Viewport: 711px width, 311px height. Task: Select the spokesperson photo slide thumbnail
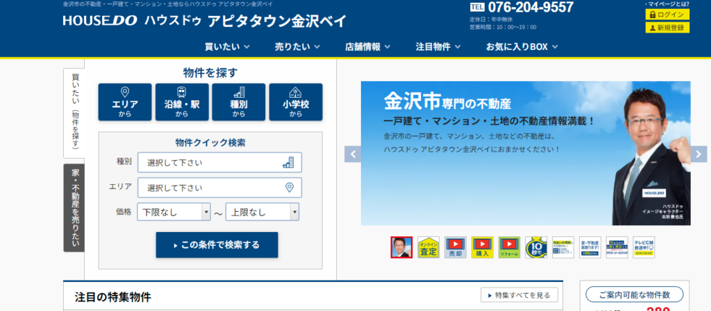point(401,247)
